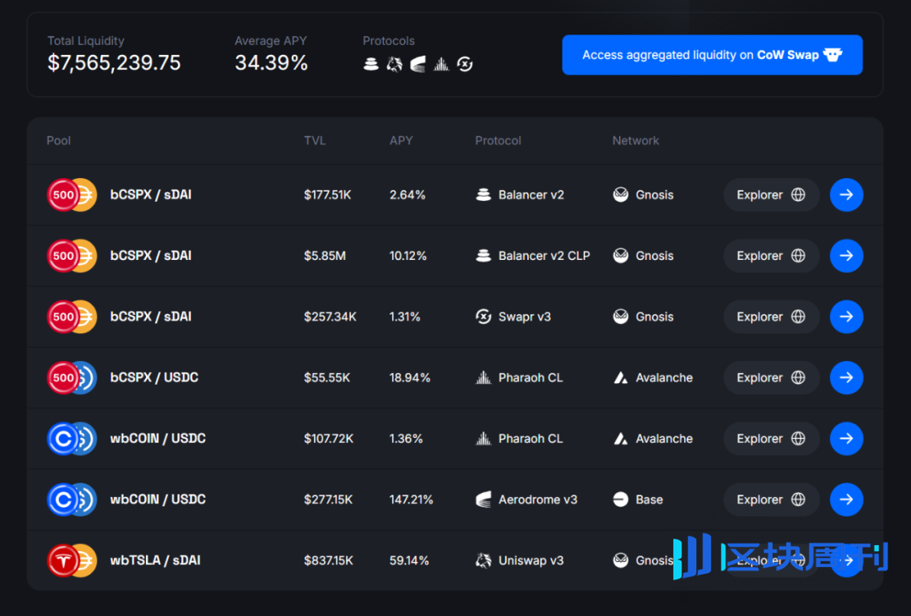Image resolution: width=911 pixels, height=616 pixels.
Task: Click the Network column header
Action: 636,141
